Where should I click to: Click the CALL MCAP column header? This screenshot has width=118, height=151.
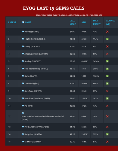click(73, 22)
